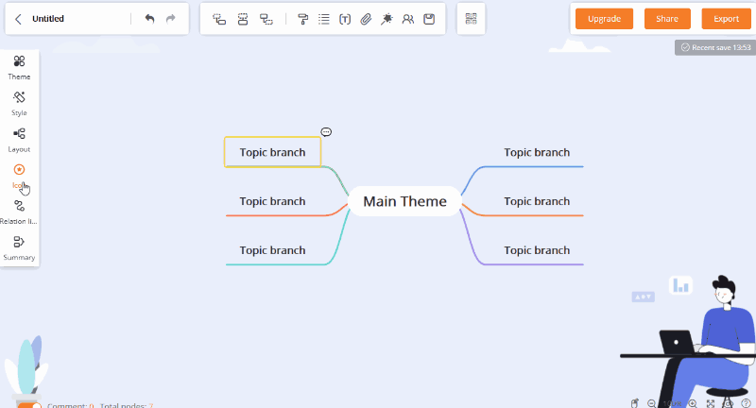The image size is (756, 408).
Task: Open the QR code icon
Action: [471, 19]
